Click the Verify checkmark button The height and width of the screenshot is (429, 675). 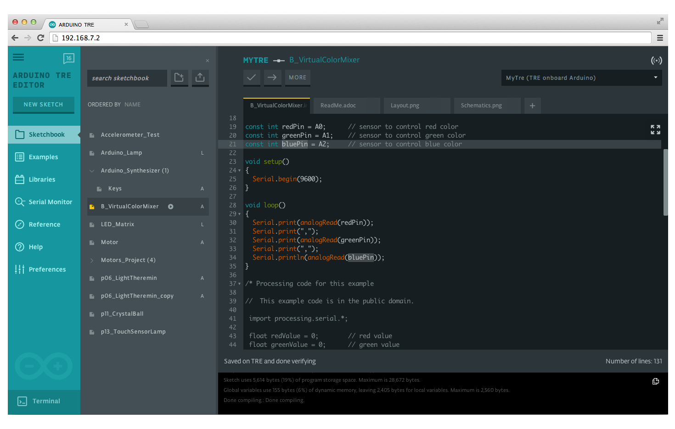252,78
